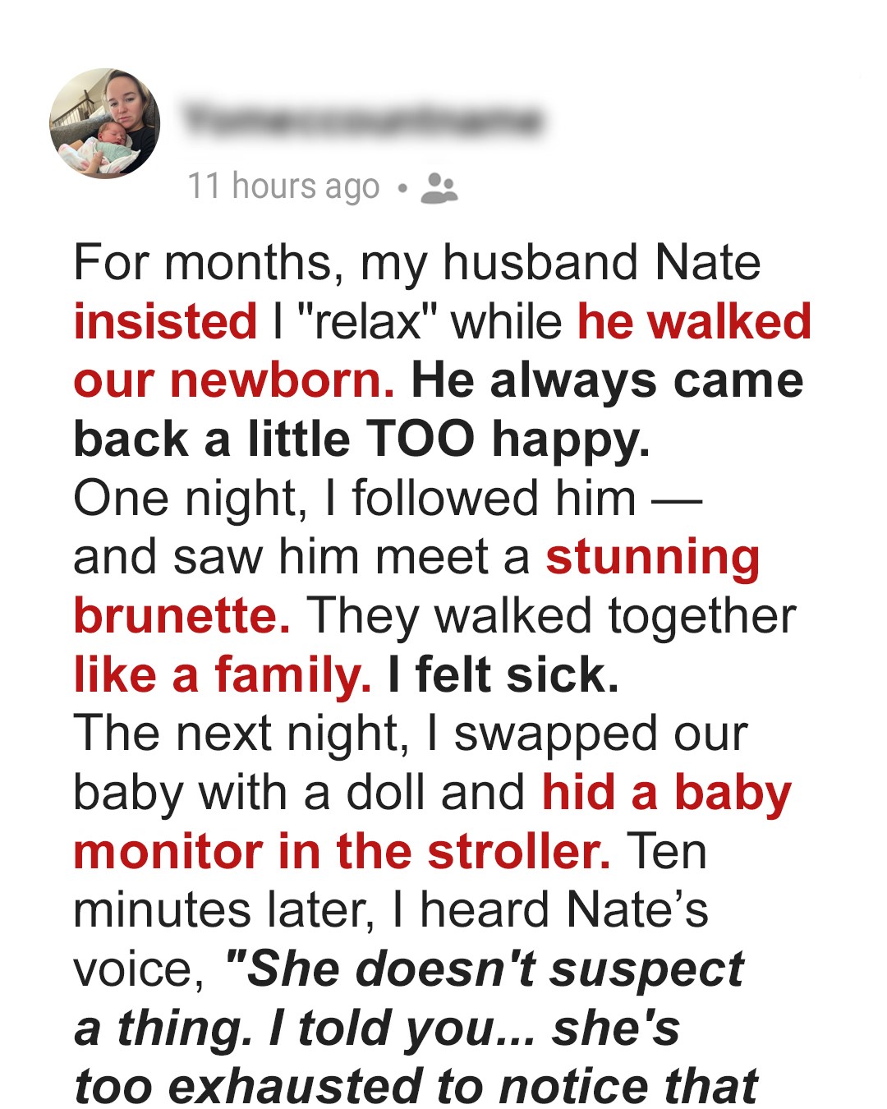Click the red word "stunning"
This screenshot has height=1109, width=887.
[x=653, y=557]
